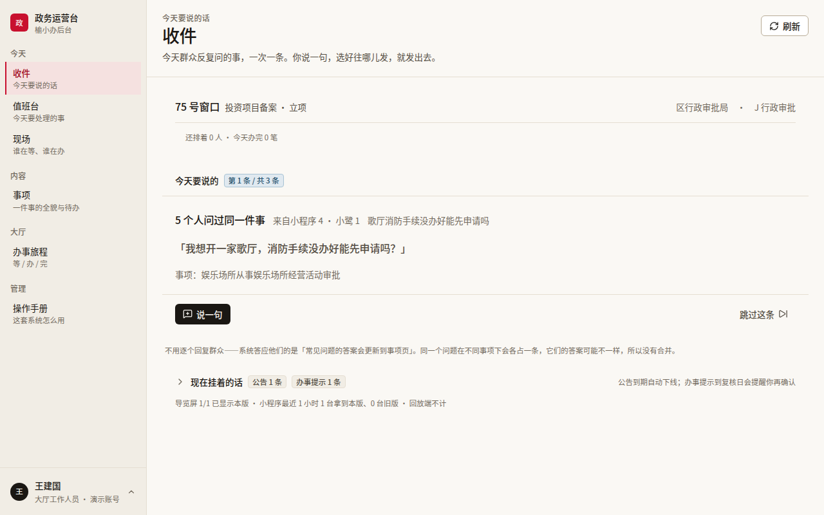Click the 刷新 button
The width and height of the screenshot is (824, 515).
pos(785,26)
